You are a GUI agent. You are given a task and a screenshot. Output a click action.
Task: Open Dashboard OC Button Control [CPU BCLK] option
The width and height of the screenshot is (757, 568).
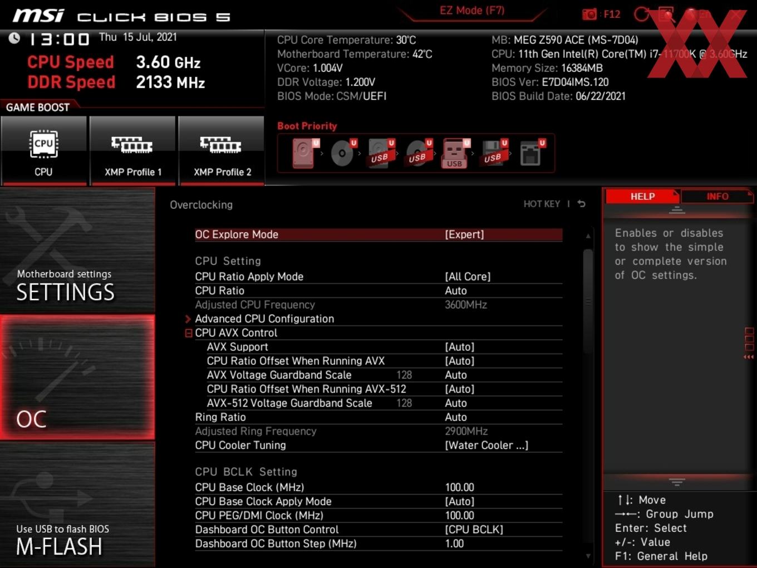(474, 530)
